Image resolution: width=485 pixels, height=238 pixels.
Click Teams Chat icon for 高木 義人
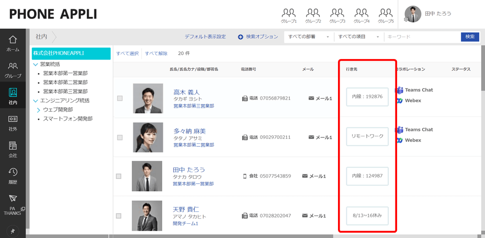tap(399, 90)
